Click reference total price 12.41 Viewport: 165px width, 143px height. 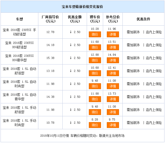click(x=112, y=68)
